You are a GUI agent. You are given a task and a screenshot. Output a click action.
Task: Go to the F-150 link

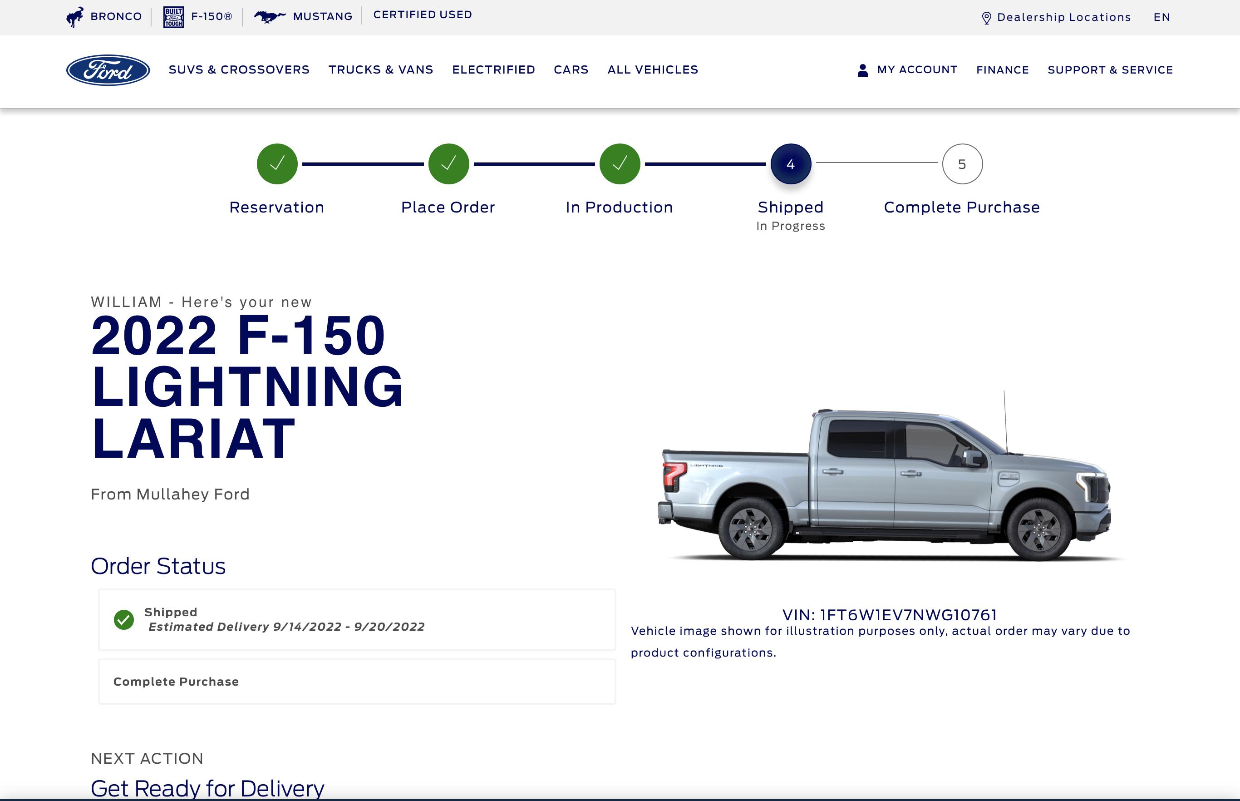point(212,17)
